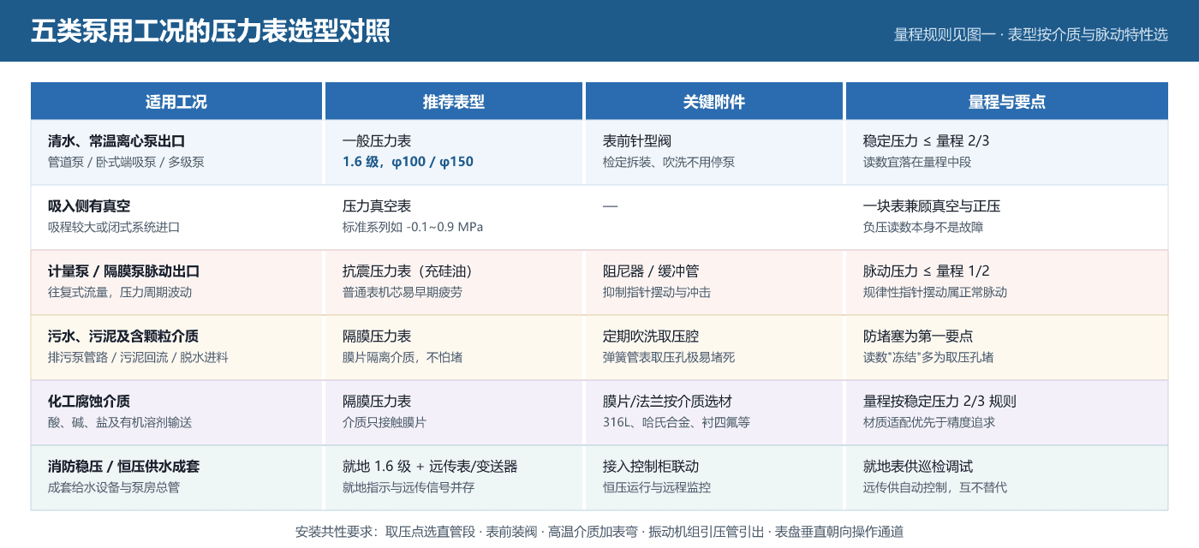
Task: Click the cell 表前针型阀
Action: [x=637, y=141]
